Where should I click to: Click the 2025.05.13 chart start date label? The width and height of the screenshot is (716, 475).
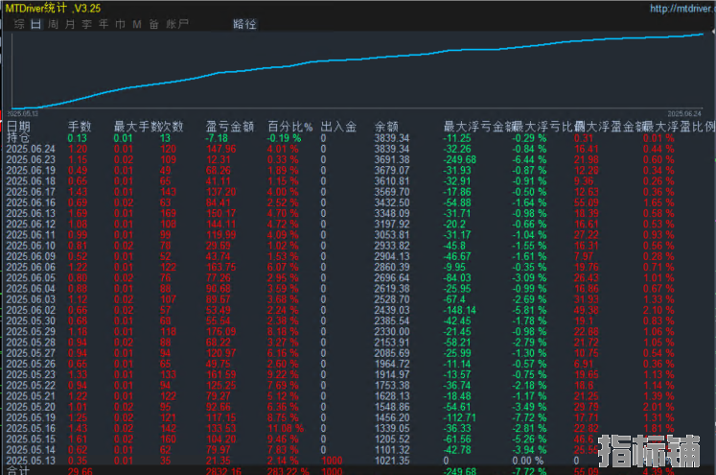tap(22, 113)
